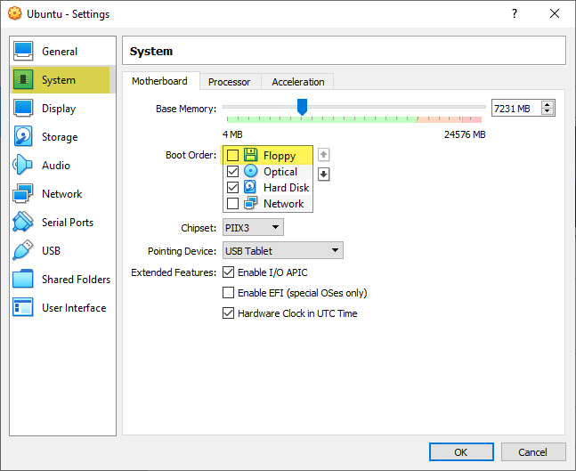Image resolution: width=576 pixels, height=471 pixels.
Task: Toggle Enable EFI checkbox
Action: tap(229, 293)
